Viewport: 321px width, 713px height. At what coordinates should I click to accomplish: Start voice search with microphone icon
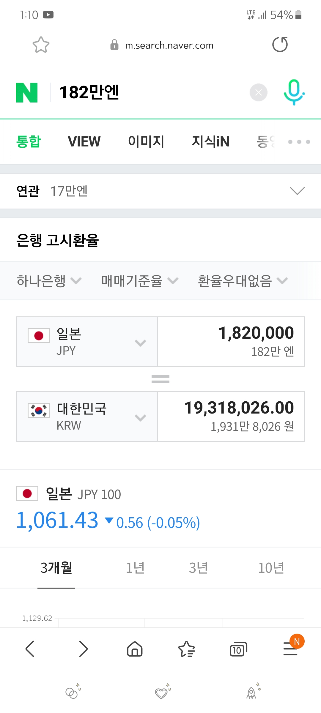294,92
